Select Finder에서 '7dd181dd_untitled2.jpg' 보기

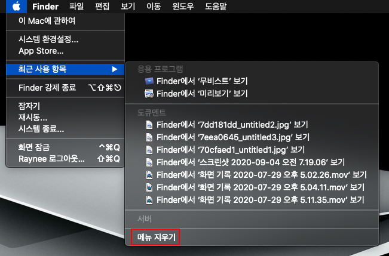252,125
